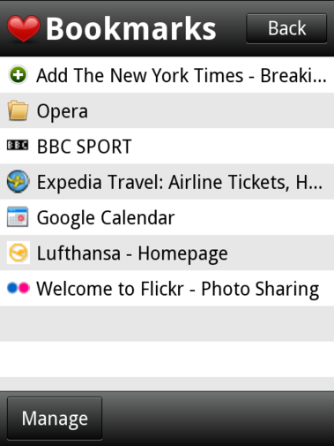Image resolution: width=334 pixels, height=446 pixels.
Task: Open Lufthansa - Homepage bookmark
Action: (x=167, y=253)
